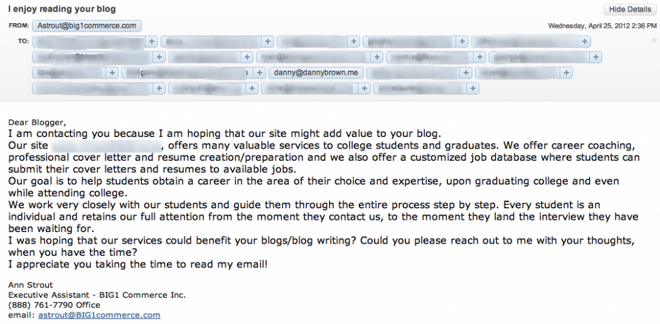Click the plus icon immediately left of danny@dannybrown.me

tap(260, 73)
